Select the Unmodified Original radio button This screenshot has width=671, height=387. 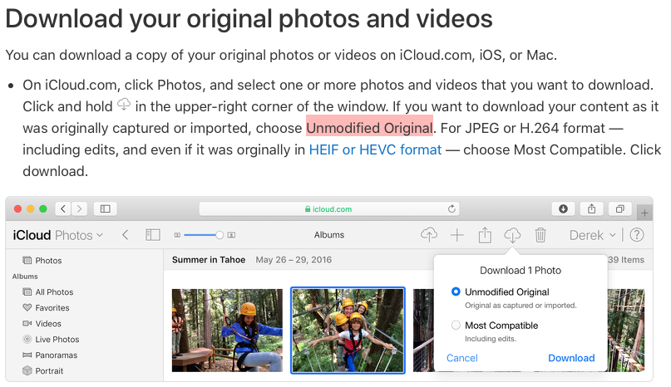tap(456, 291)
